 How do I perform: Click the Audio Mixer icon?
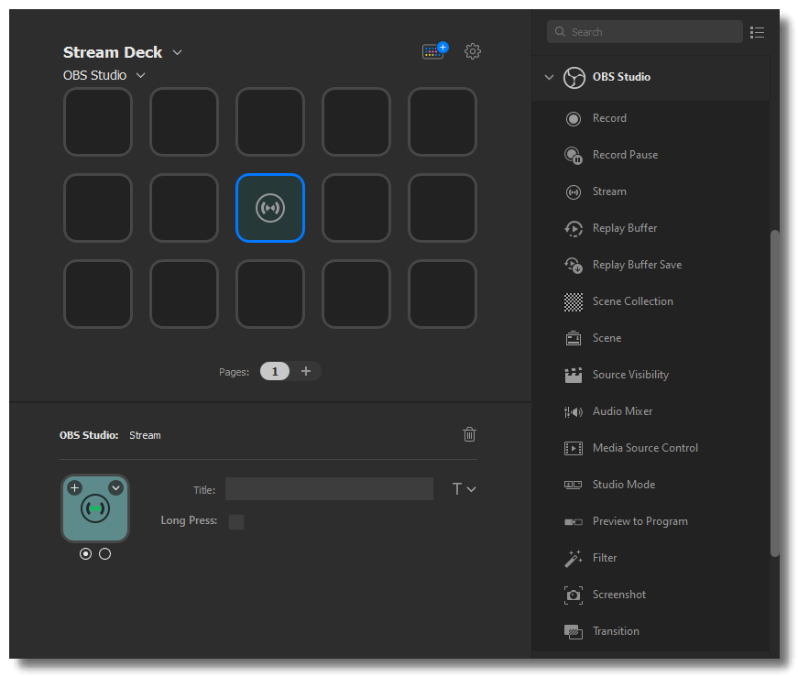573,412
